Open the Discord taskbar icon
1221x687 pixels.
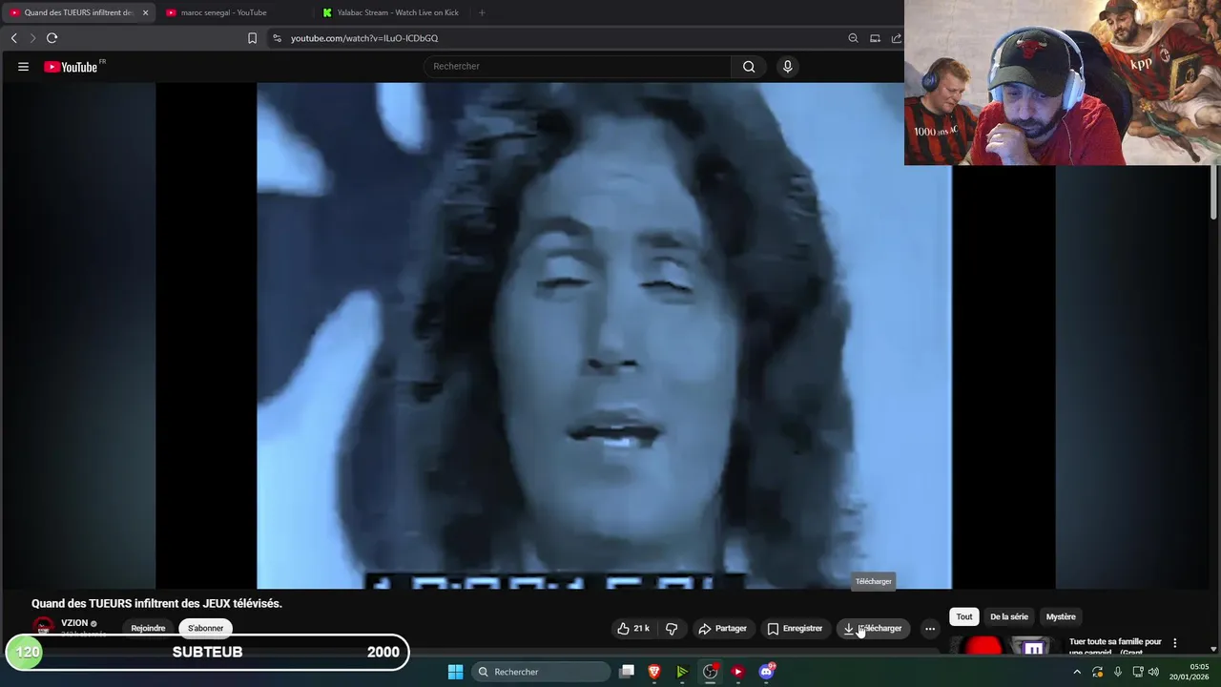tap(766, 672)
